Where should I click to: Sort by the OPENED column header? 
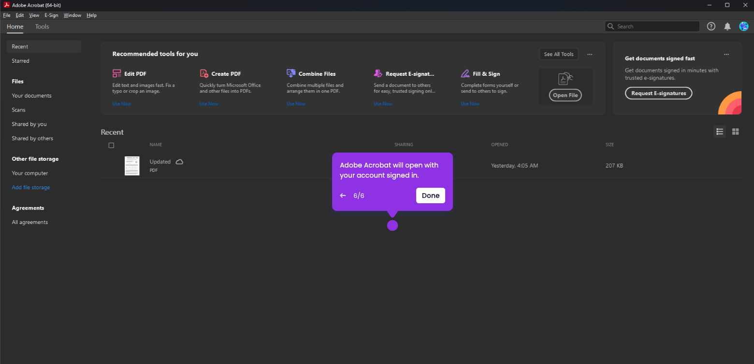tap(500, 145)
